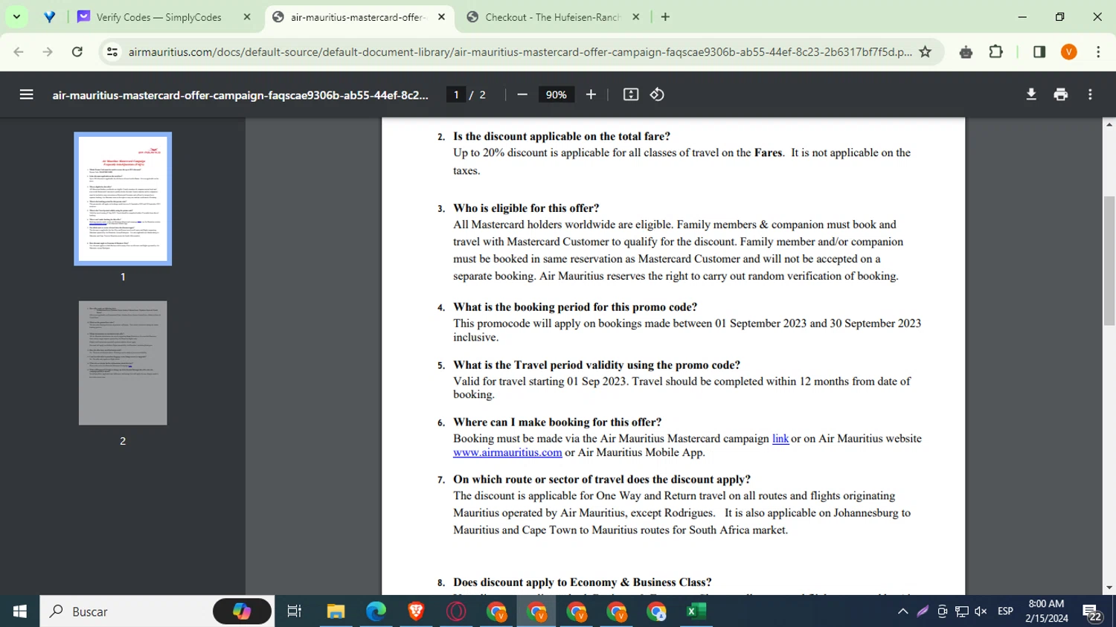Image resolution: width=1116 pixels, height=627 pixels.
Task: Click the heading 'Where can I make booking for this offer?'
Action: click(557, 422)
